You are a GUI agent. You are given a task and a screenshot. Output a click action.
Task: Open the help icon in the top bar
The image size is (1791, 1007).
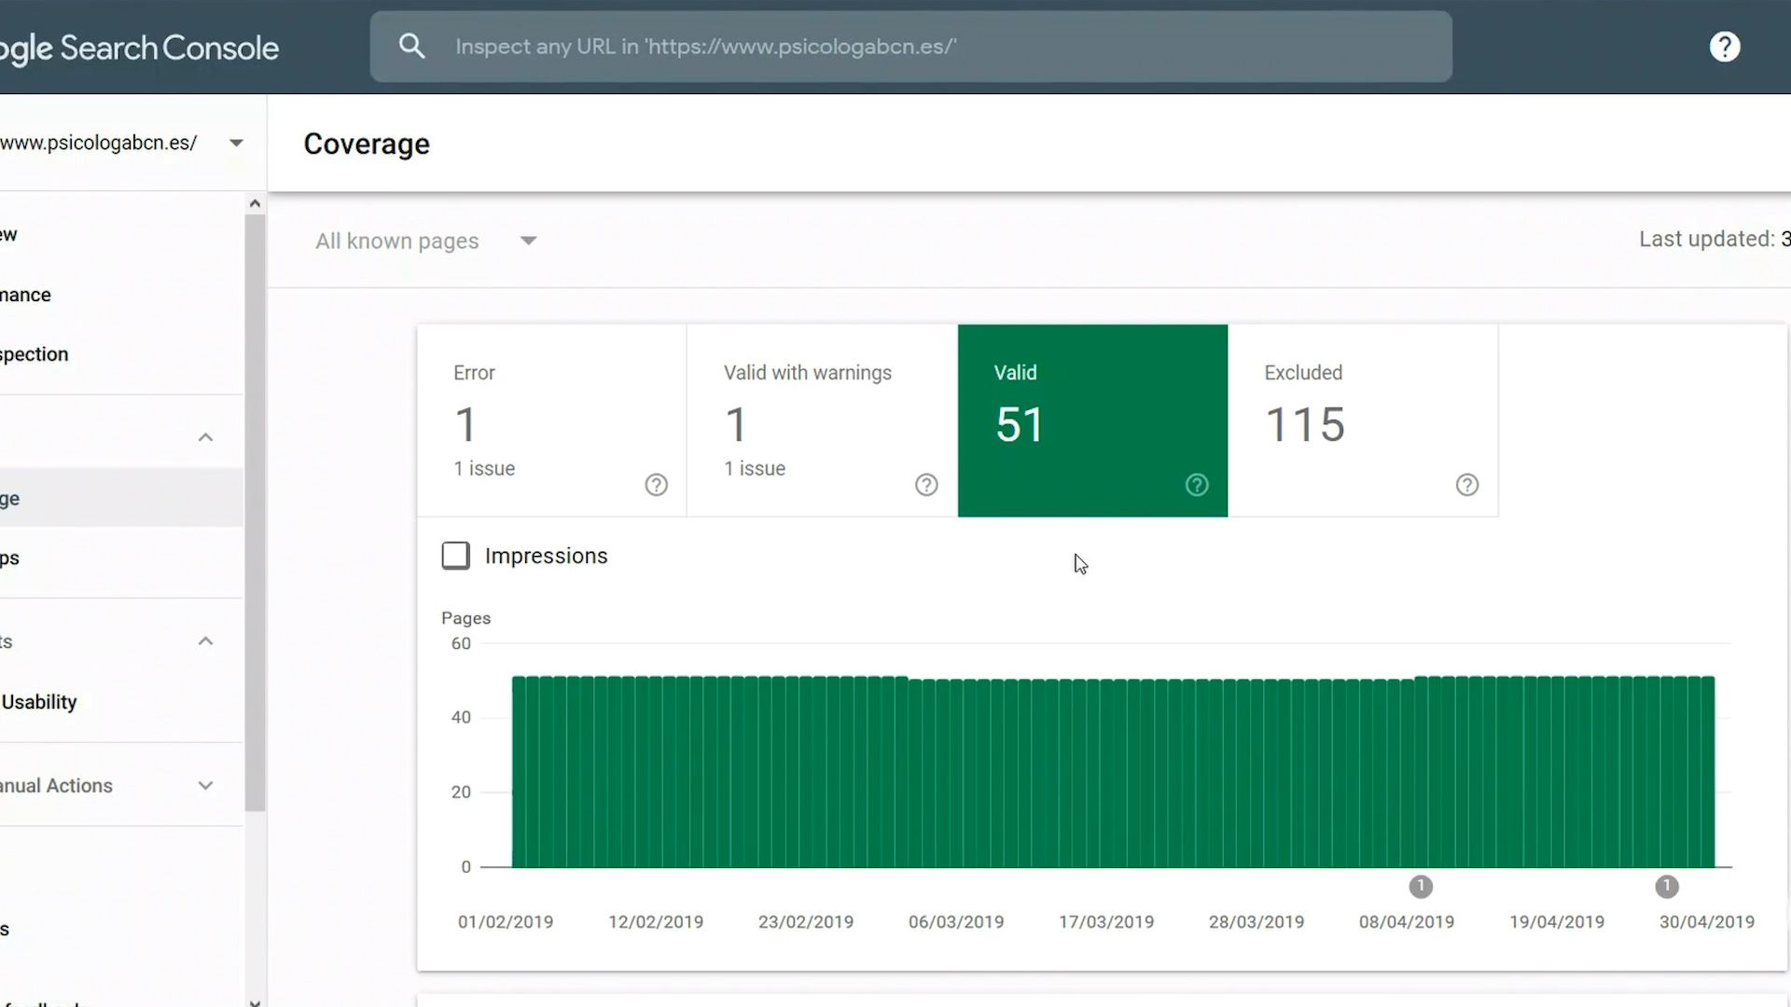pos(1724,47)
